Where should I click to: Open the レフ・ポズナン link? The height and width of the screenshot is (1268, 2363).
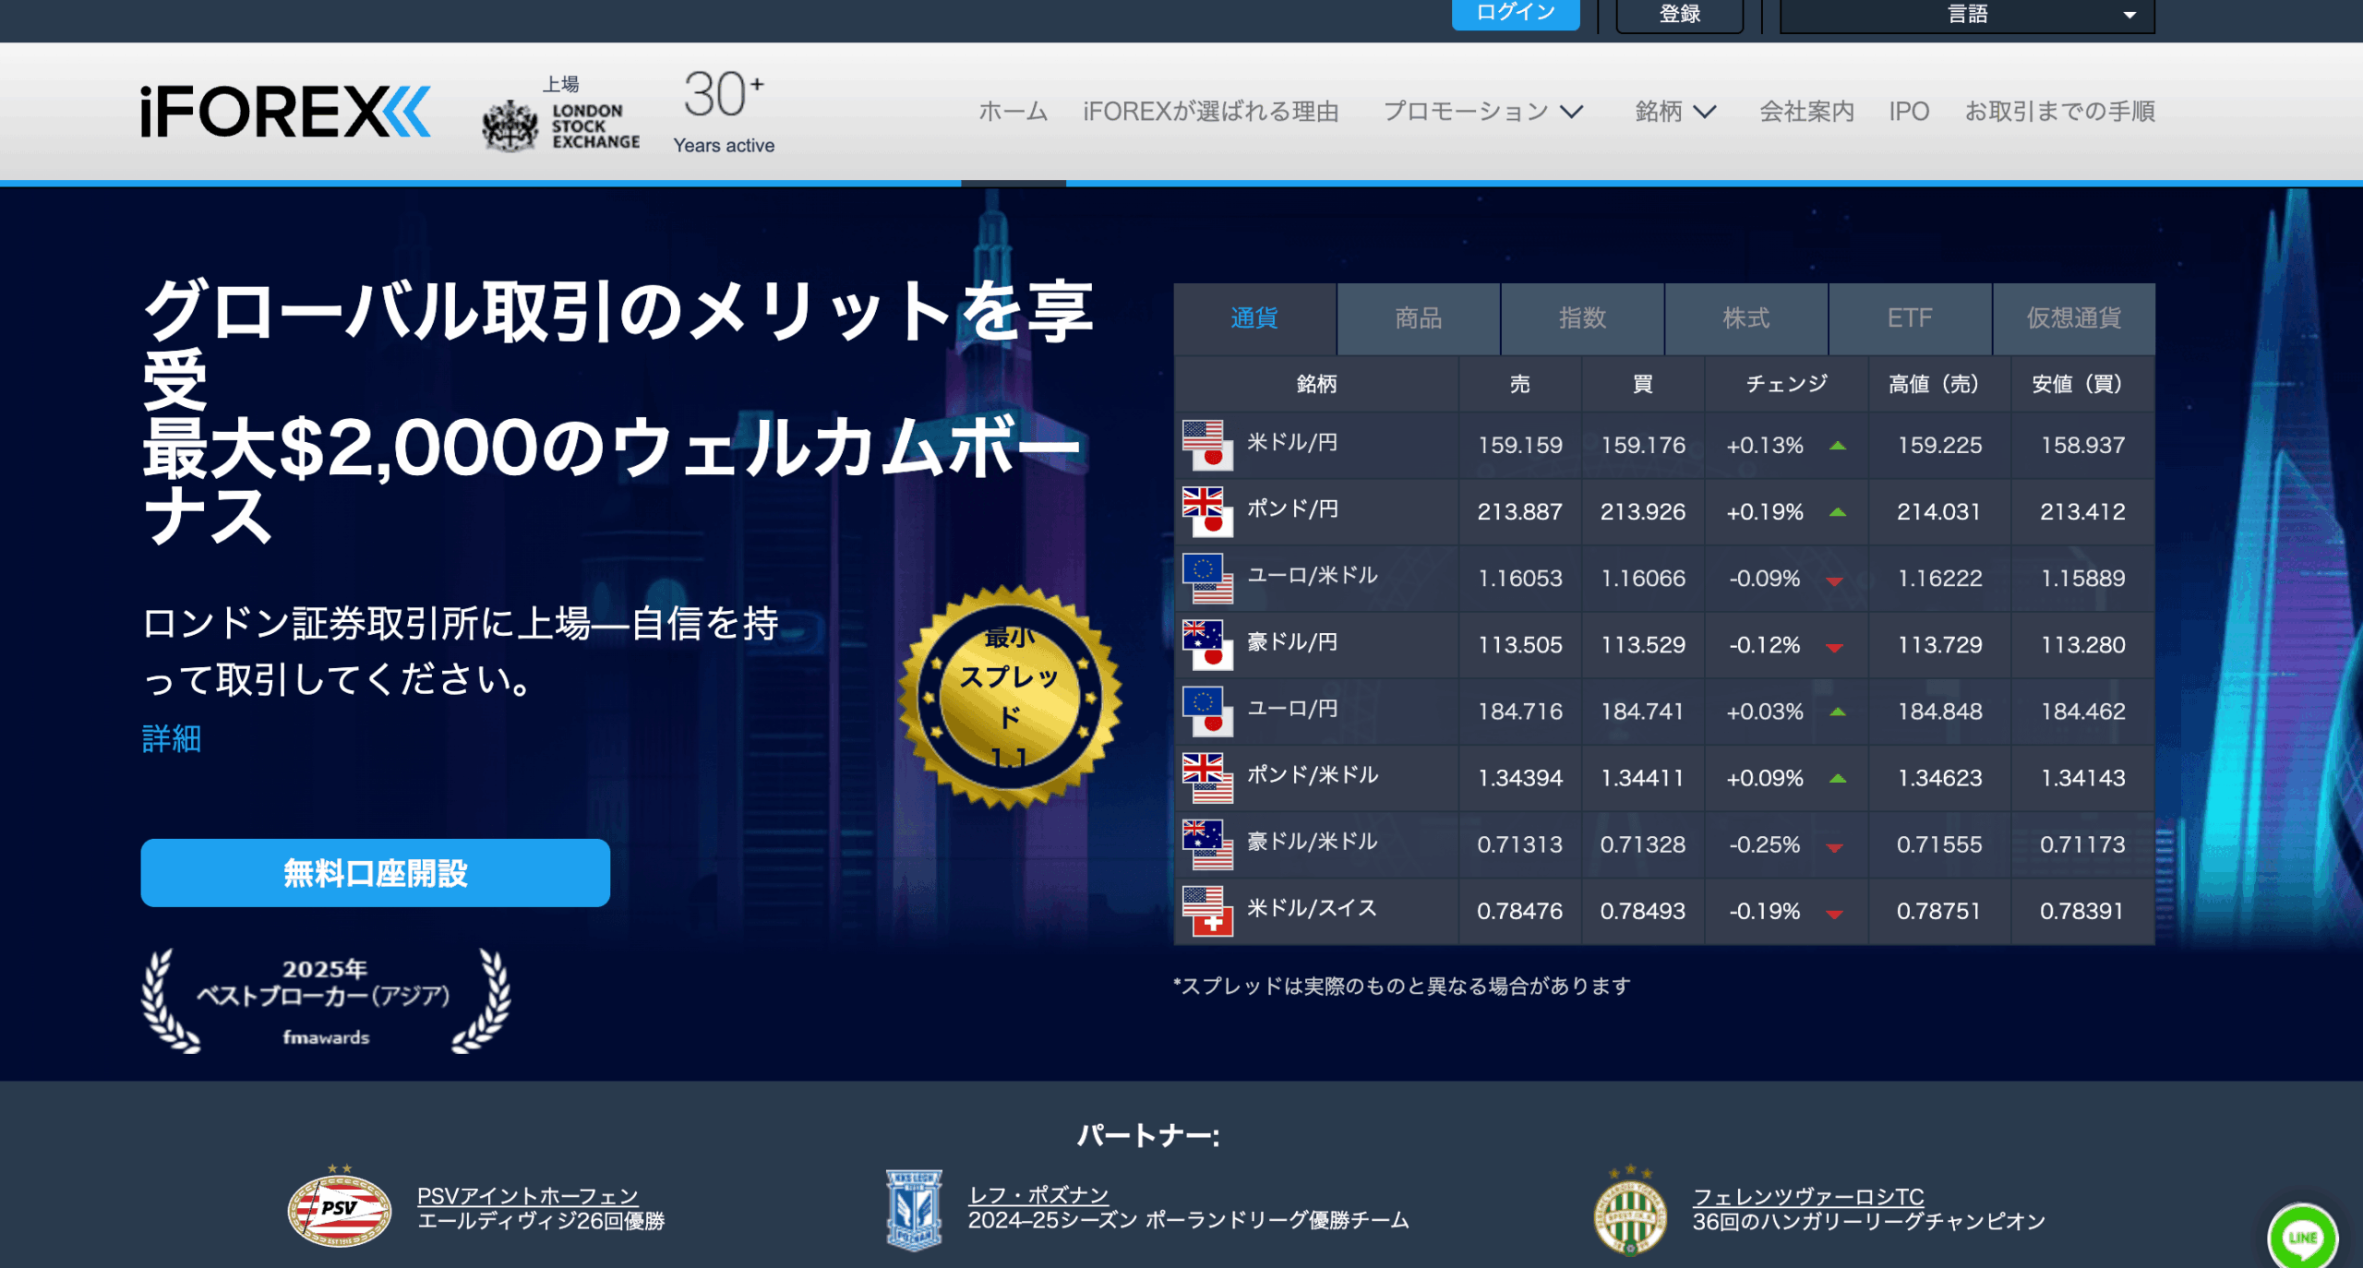click(x=1038, y=1195)
